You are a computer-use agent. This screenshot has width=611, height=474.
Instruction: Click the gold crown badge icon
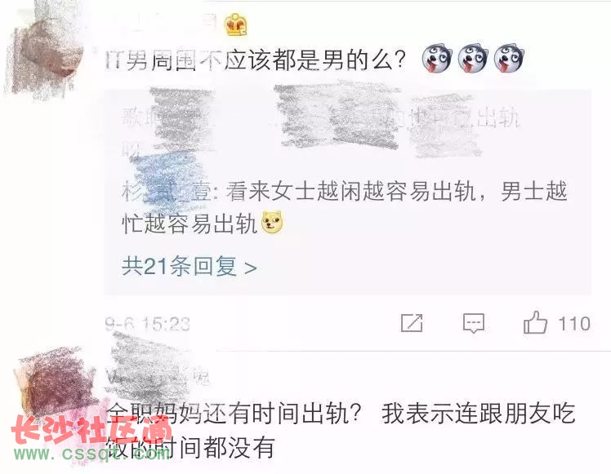pyautogui.click(x=236, y=24)
